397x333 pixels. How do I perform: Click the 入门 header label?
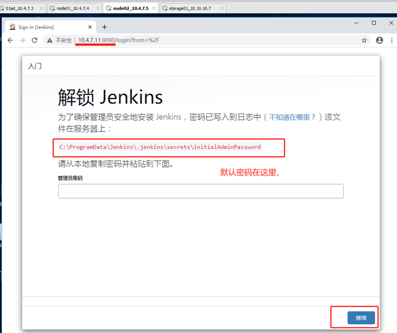coord(35,66)
